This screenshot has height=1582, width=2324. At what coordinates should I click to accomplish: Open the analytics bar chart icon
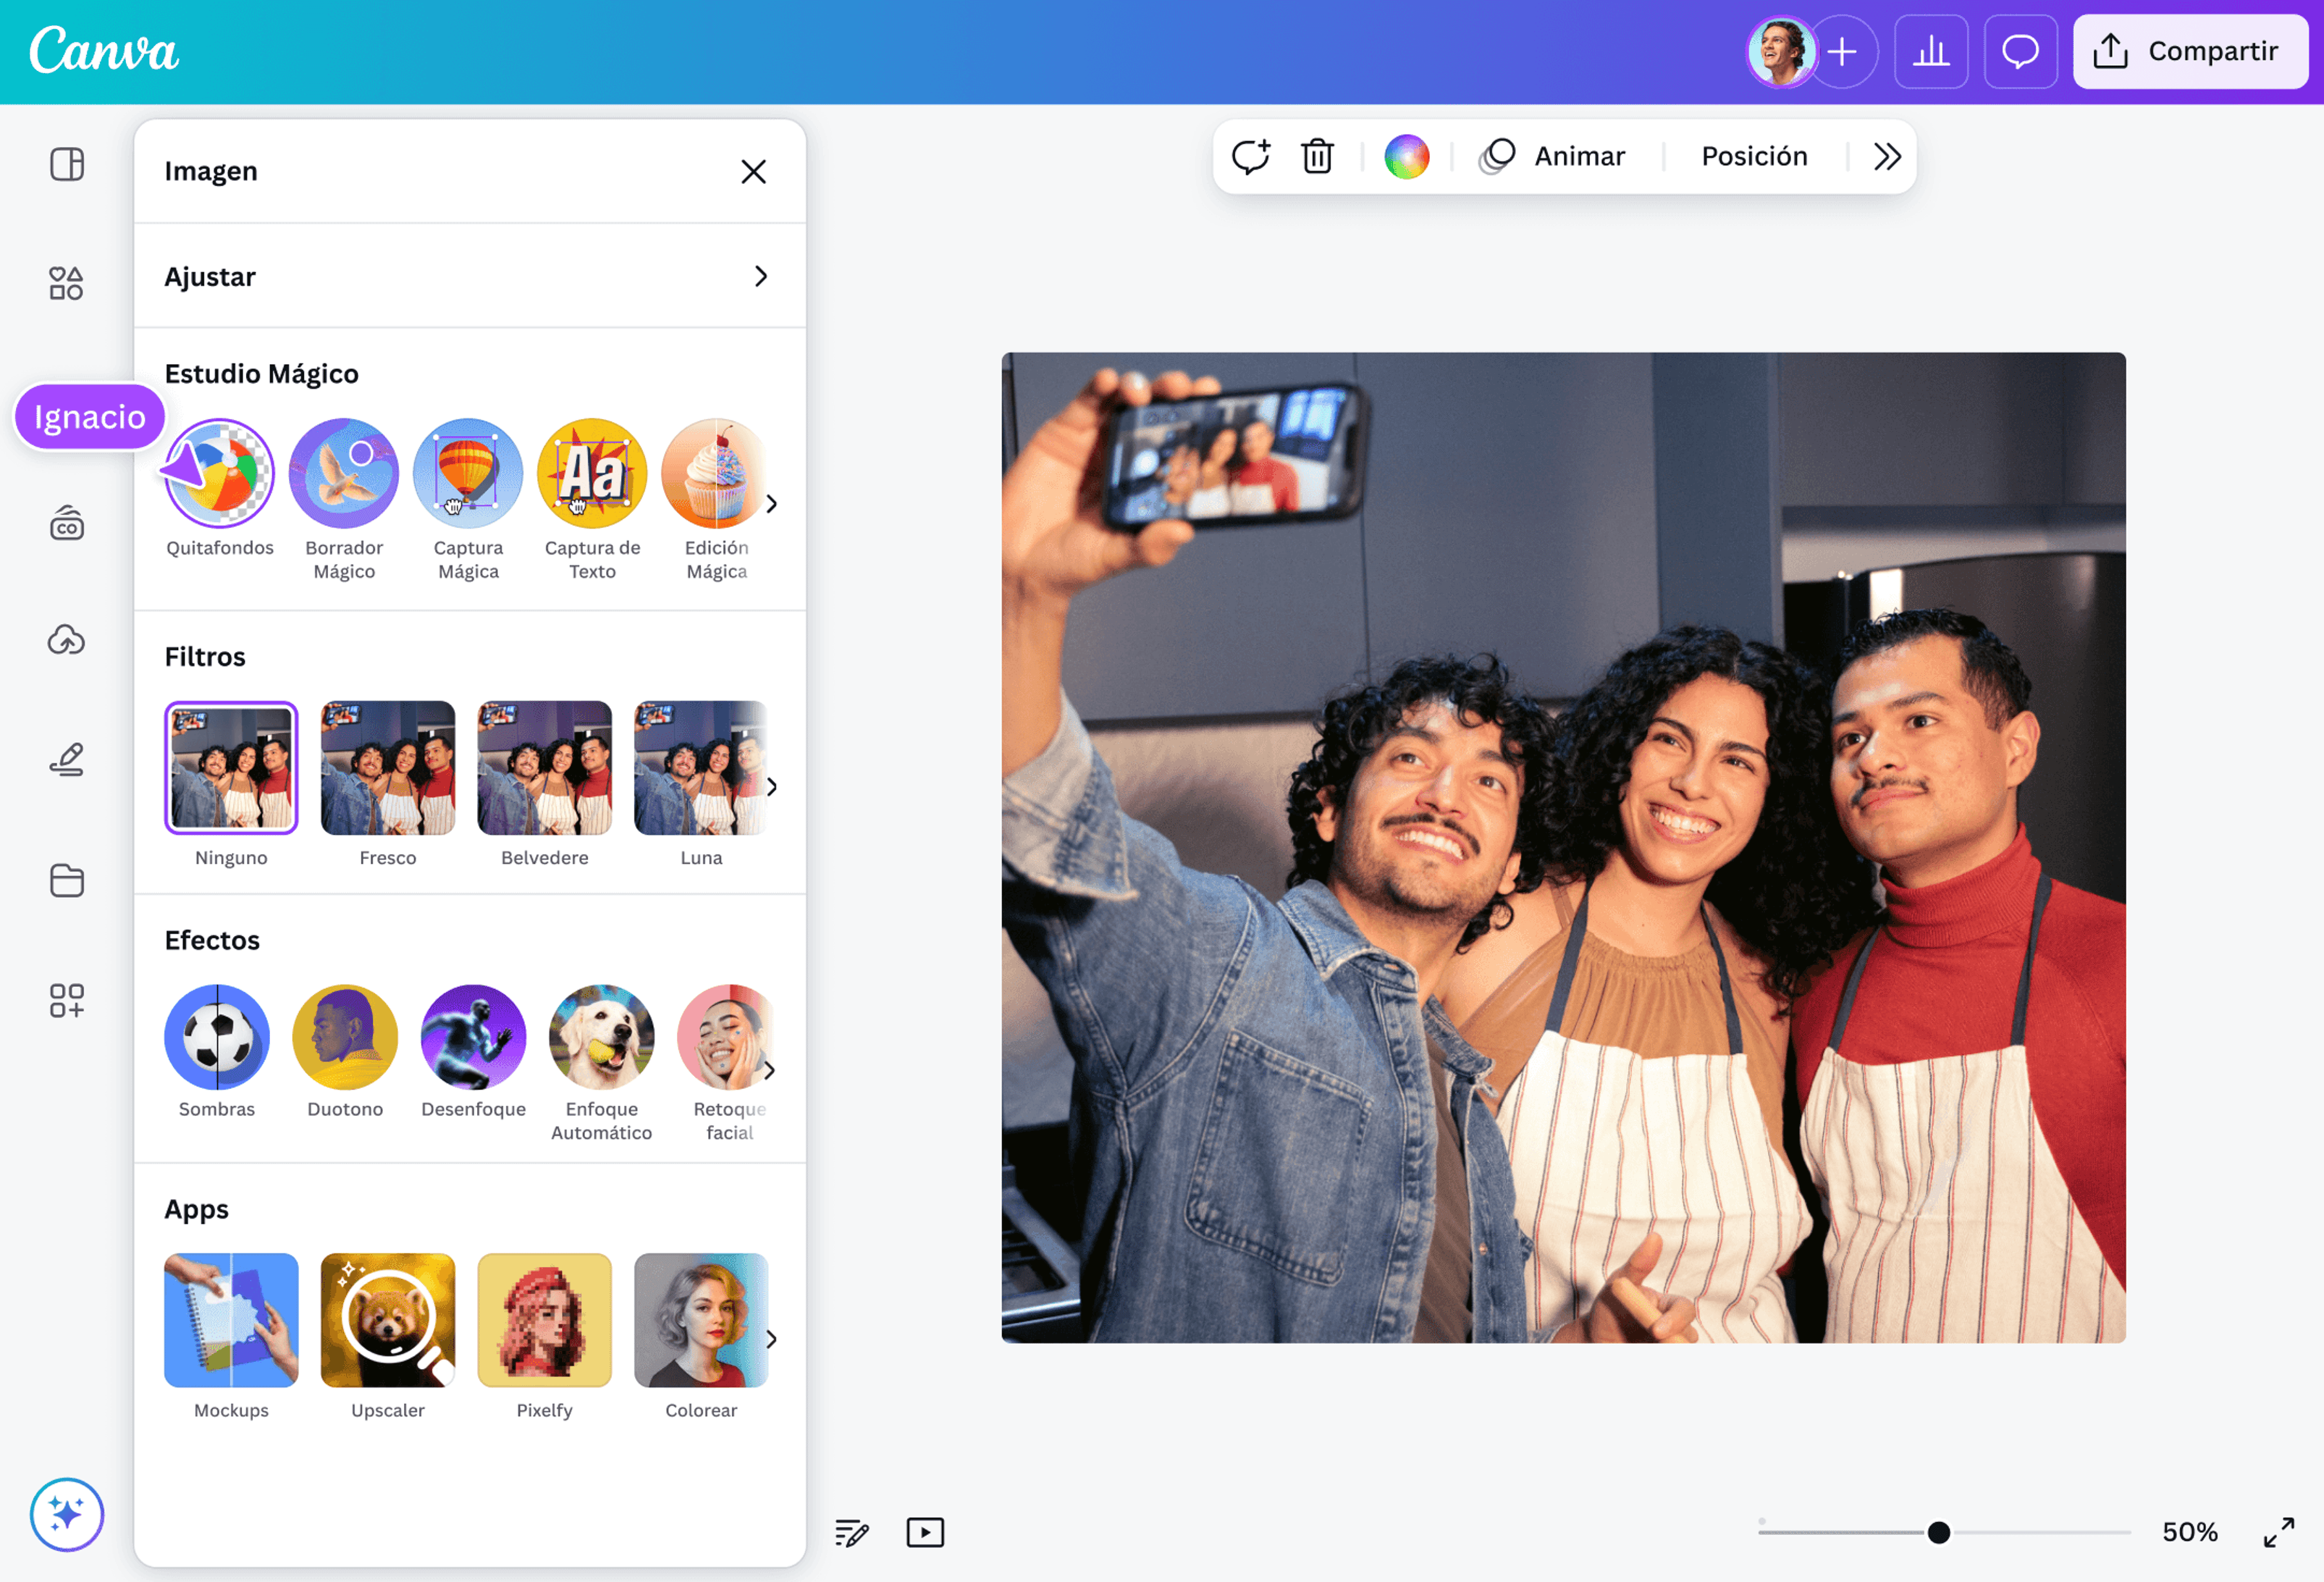pos(1931,51)
